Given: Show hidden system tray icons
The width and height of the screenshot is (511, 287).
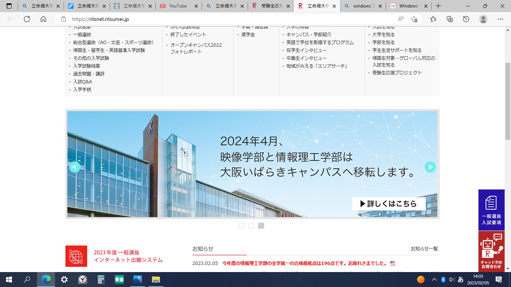Looking at the screenshot, I should click(x=434, y=280).
